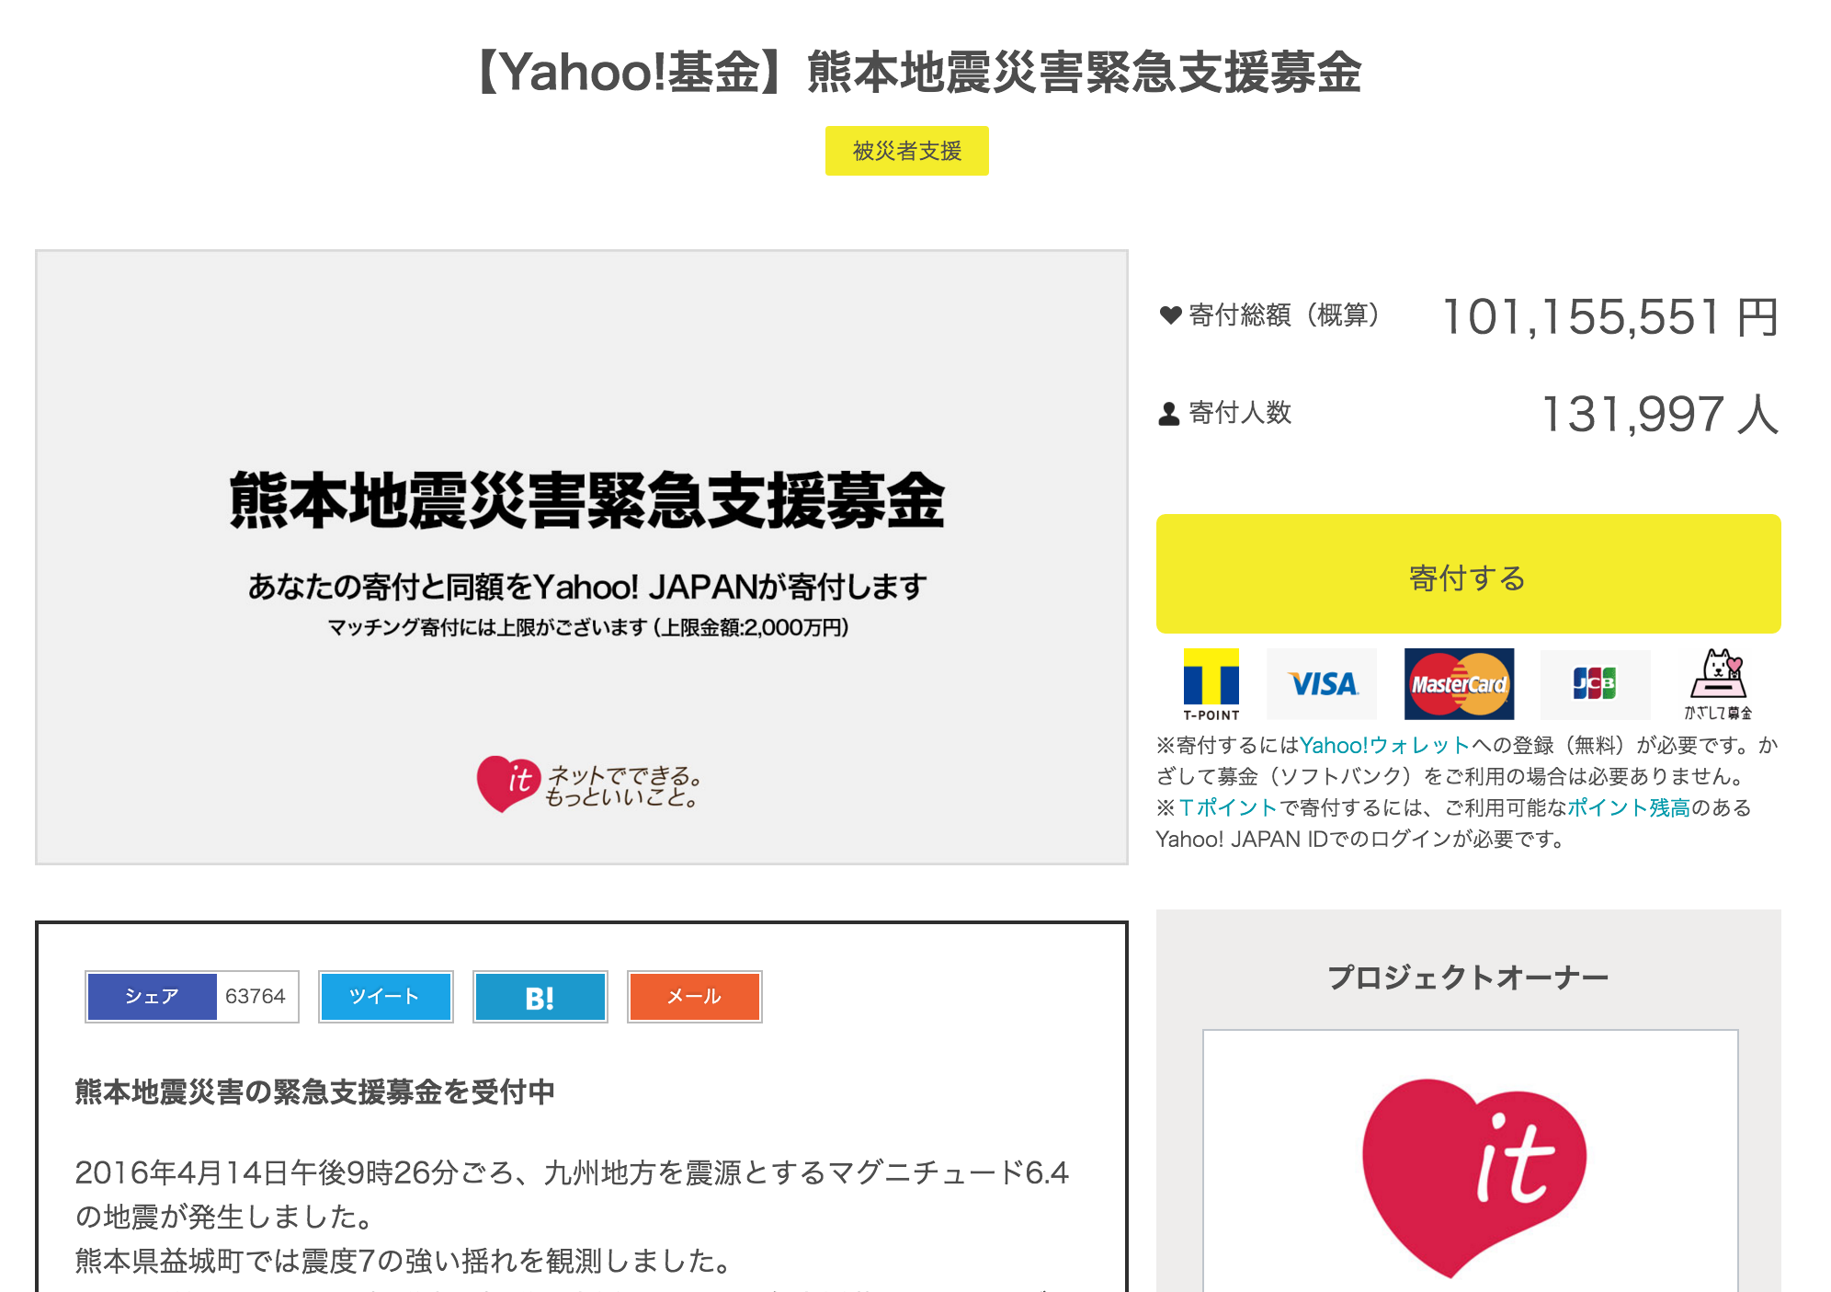Screen dimensions: 1831x1292
Task: Open the ポイント残高 link
Action: coord(1628,807)
